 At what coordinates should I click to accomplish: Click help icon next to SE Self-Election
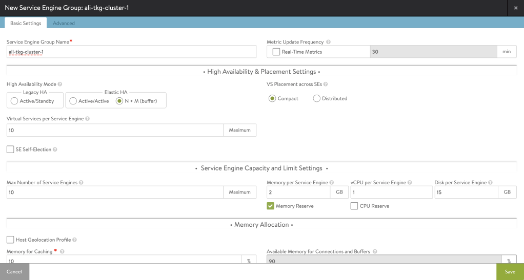click(x=55, y=149)
